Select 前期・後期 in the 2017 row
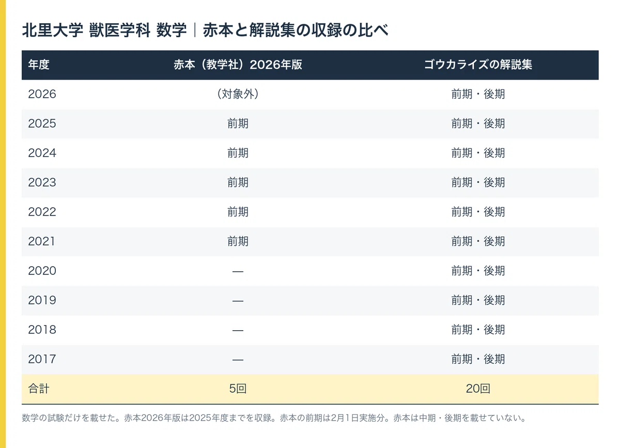This screenshot has width=620, height=448. pos(478,360)
